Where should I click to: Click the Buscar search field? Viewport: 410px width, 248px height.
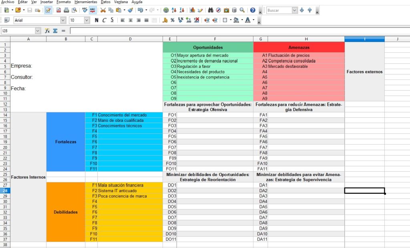coord(279,10)
